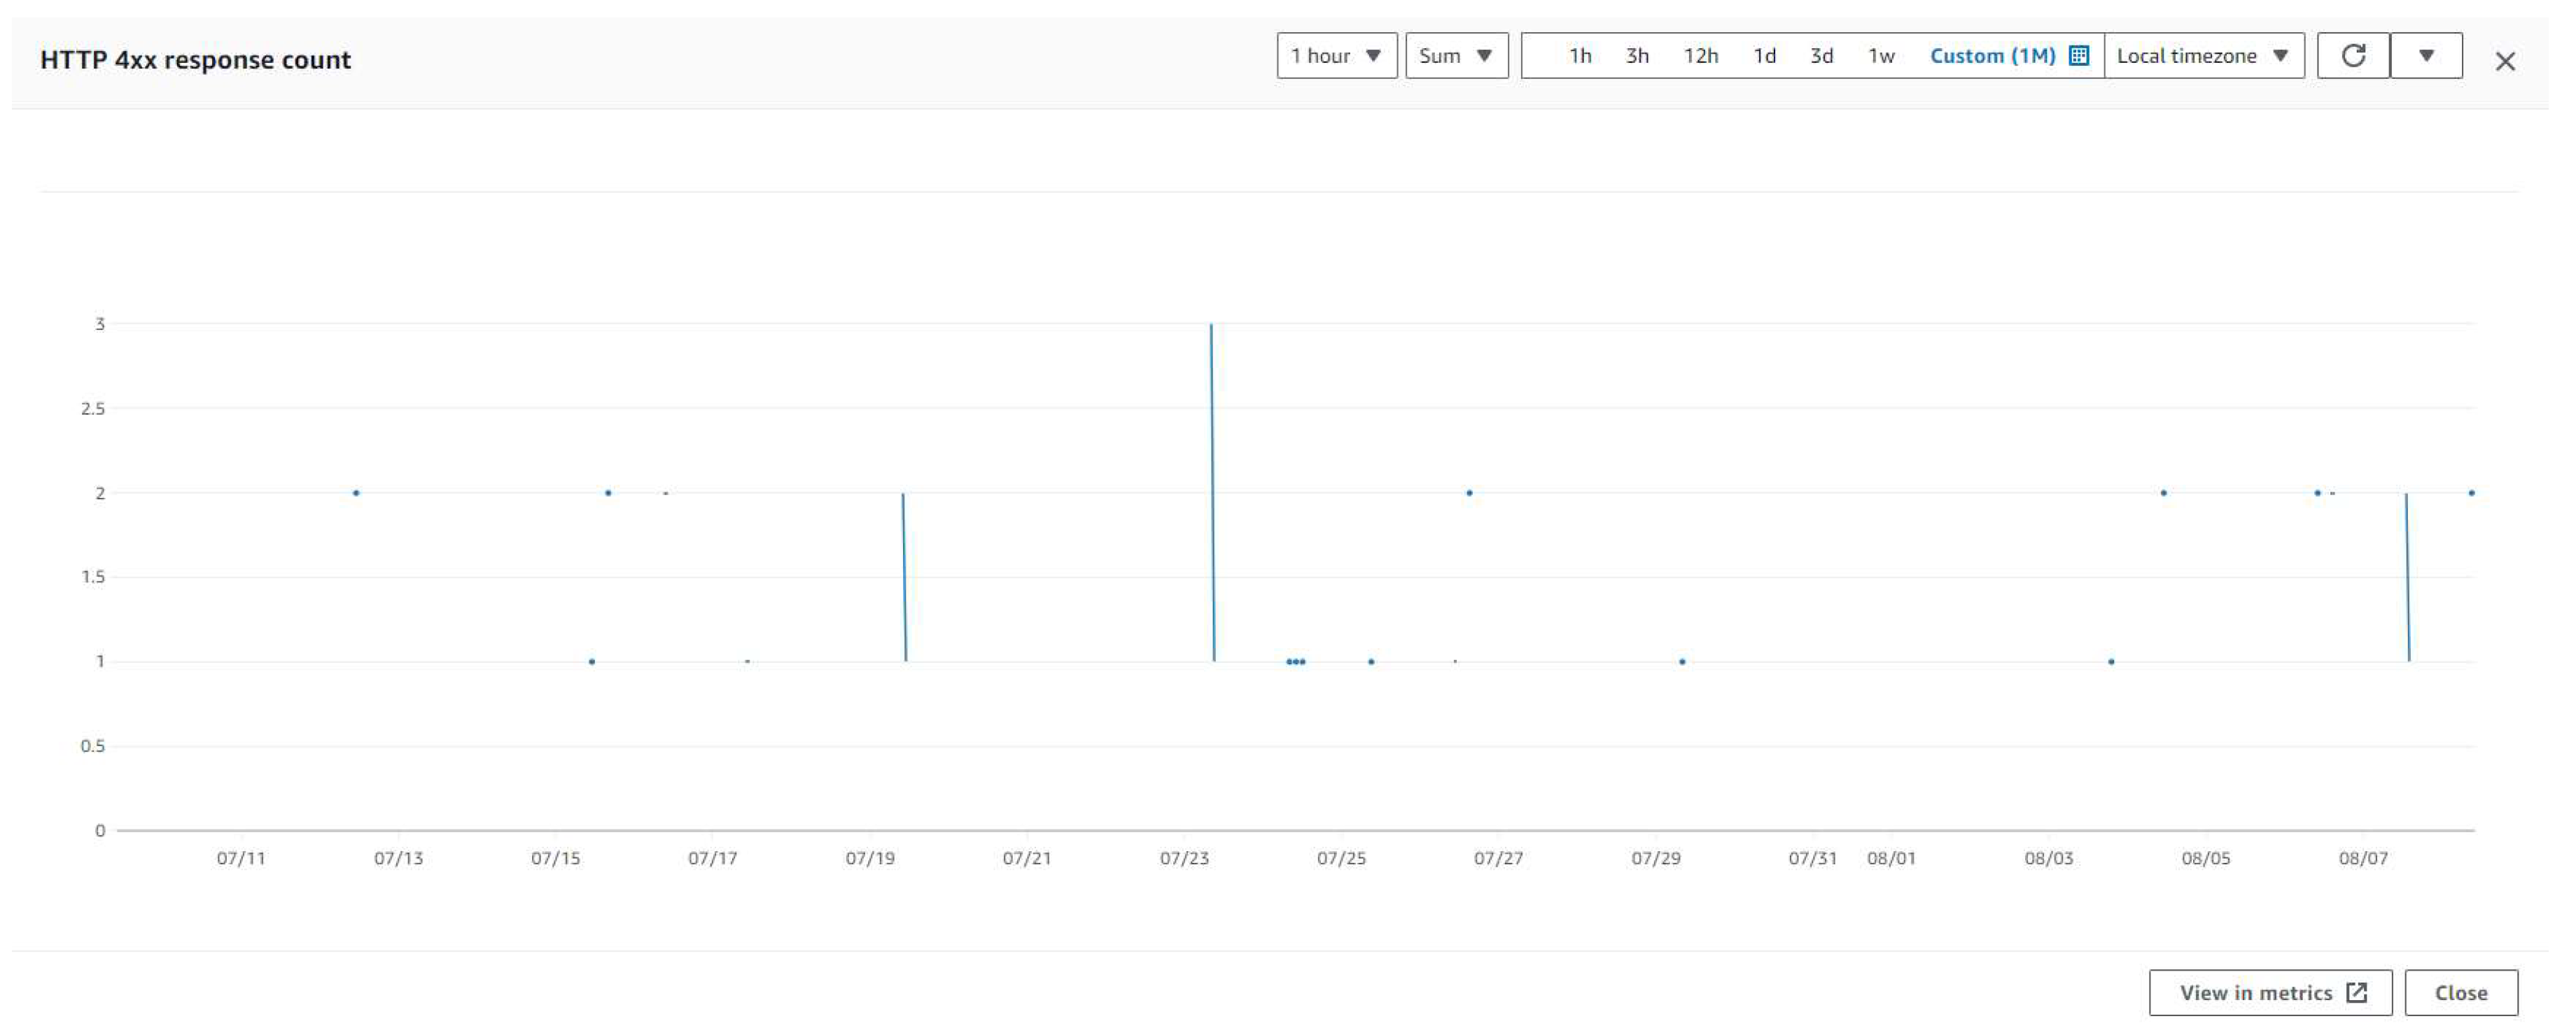The width and height of the screenshot is (2576, 1035).
Task: Click the refresh graph icon
Action: [x=2353, y=56]
